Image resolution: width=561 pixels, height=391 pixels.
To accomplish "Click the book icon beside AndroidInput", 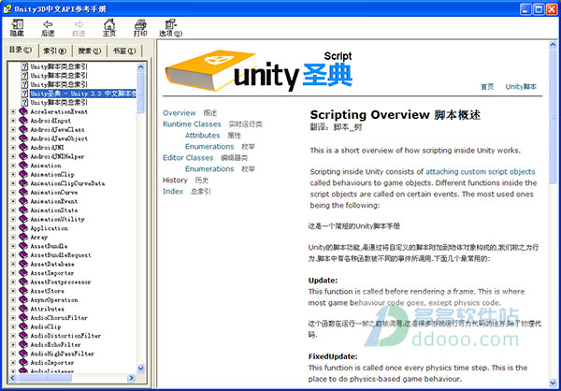I will tap(23, 121).
